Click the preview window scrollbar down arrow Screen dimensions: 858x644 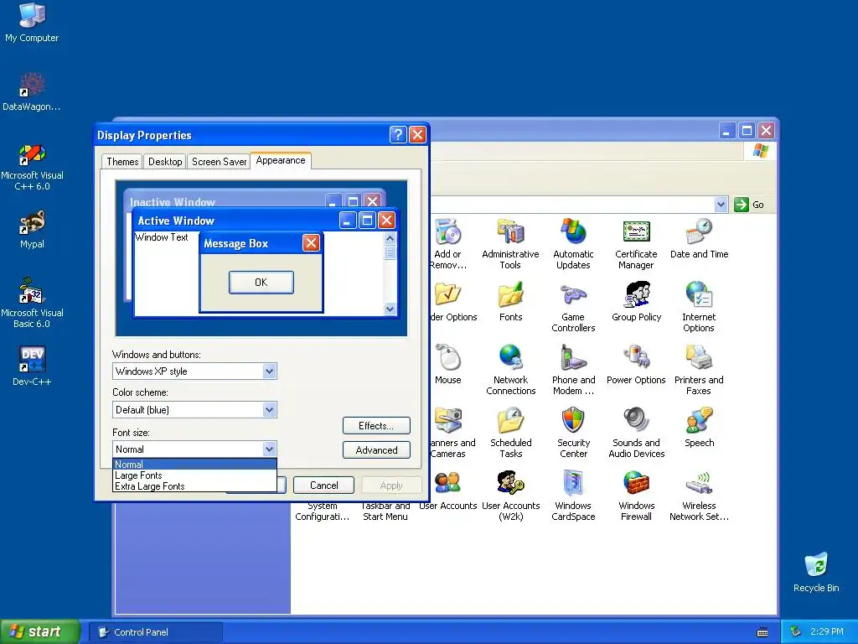(x=390, y=309)
